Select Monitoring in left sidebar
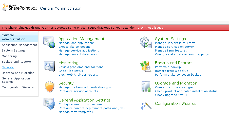Image resolution: width=229 pixels, height=118 pixels. point(9,56)
